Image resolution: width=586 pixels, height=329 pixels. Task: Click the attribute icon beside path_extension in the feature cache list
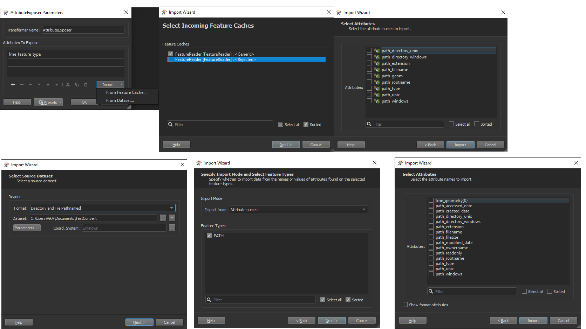[x=376, y=63]
